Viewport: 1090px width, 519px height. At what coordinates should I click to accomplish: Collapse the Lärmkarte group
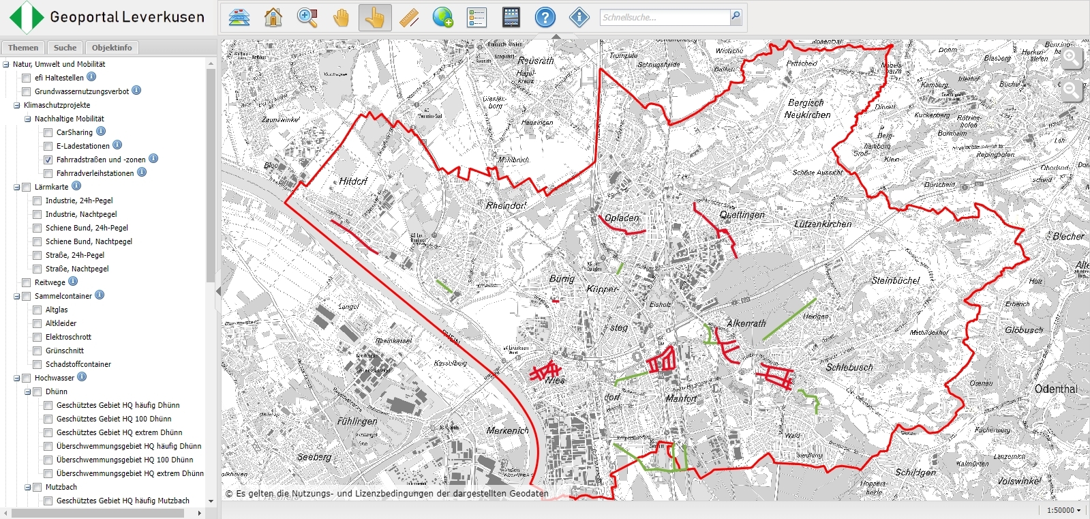click(x=17, y=187)
